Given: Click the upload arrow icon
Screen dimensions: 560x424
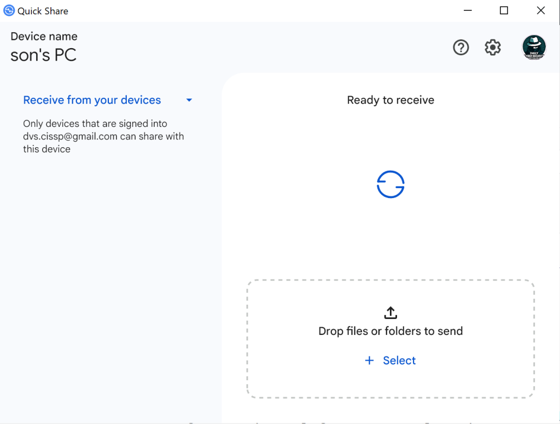Looking at the screenshot, I should click(x=390, y=312).
